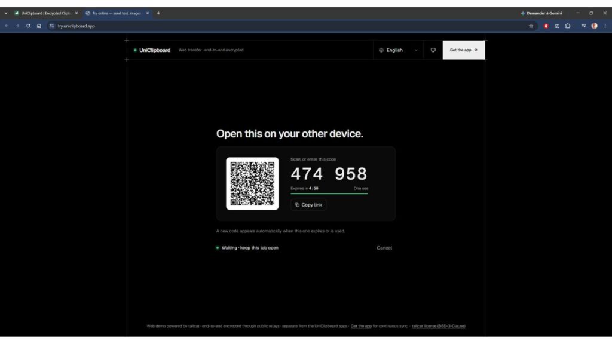This screenshot has height=344, width=612.
Task: Cancel the waiting transfer
Action: [x=384, y=248]
